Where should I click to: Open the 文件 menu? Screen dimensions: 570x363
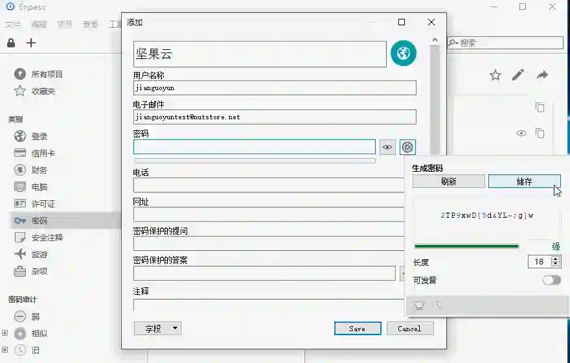[x=14, y=25]
